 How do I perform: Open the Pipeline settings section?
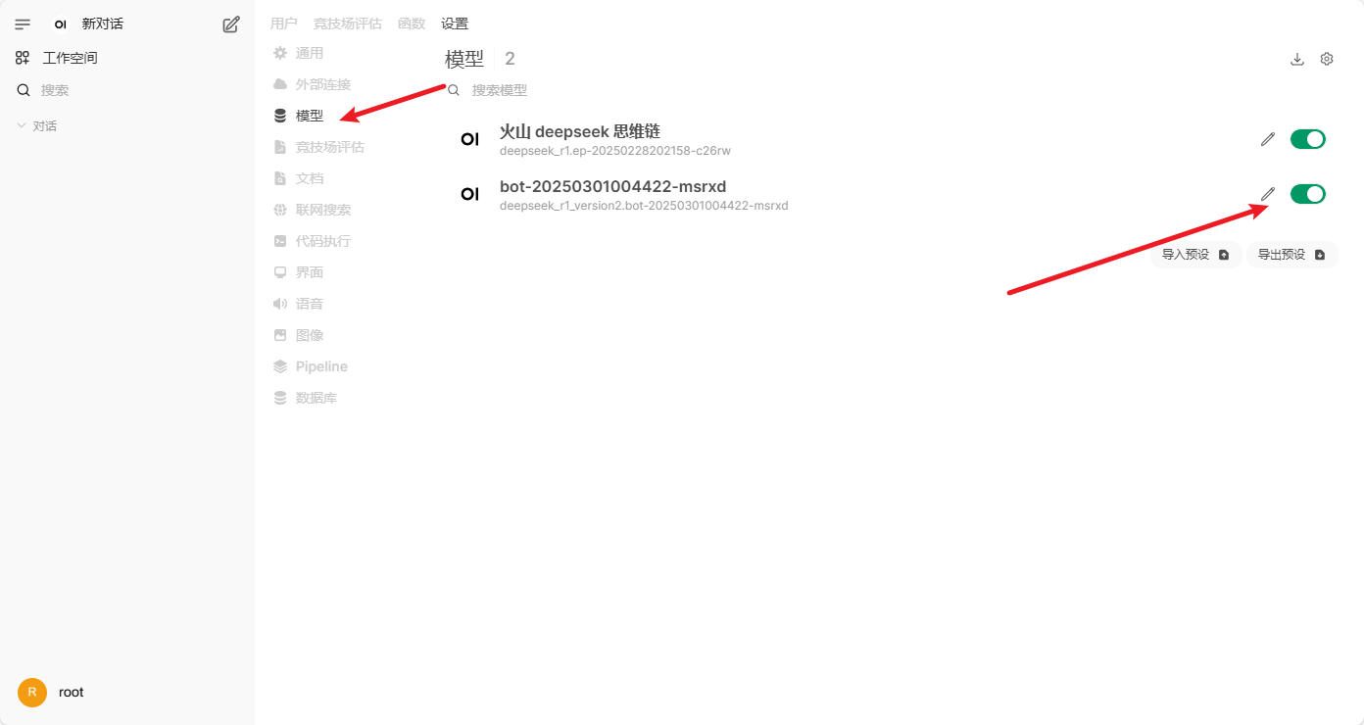310,366
